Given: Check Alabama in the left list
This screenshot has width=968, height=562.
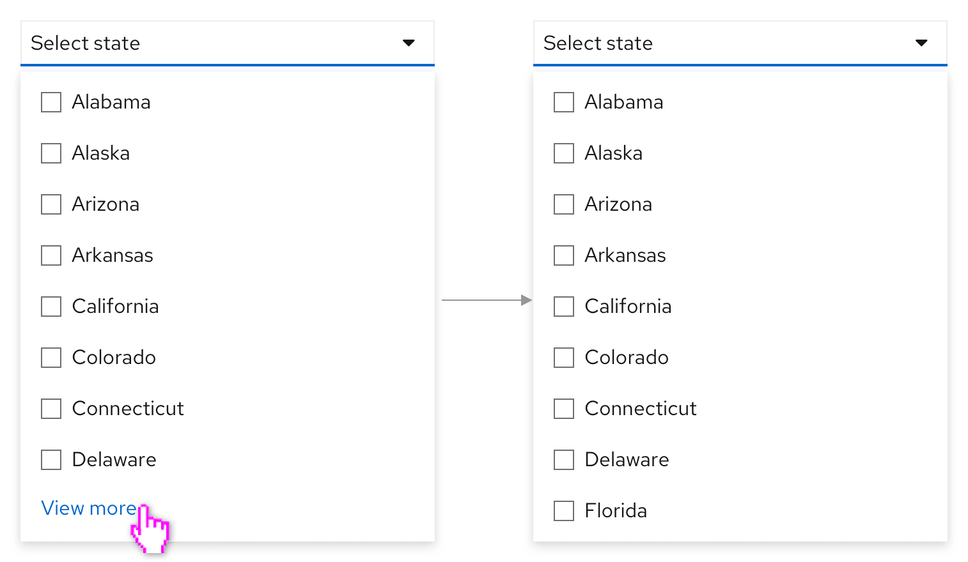Looking at the screenshot, I should coord(51,102).
